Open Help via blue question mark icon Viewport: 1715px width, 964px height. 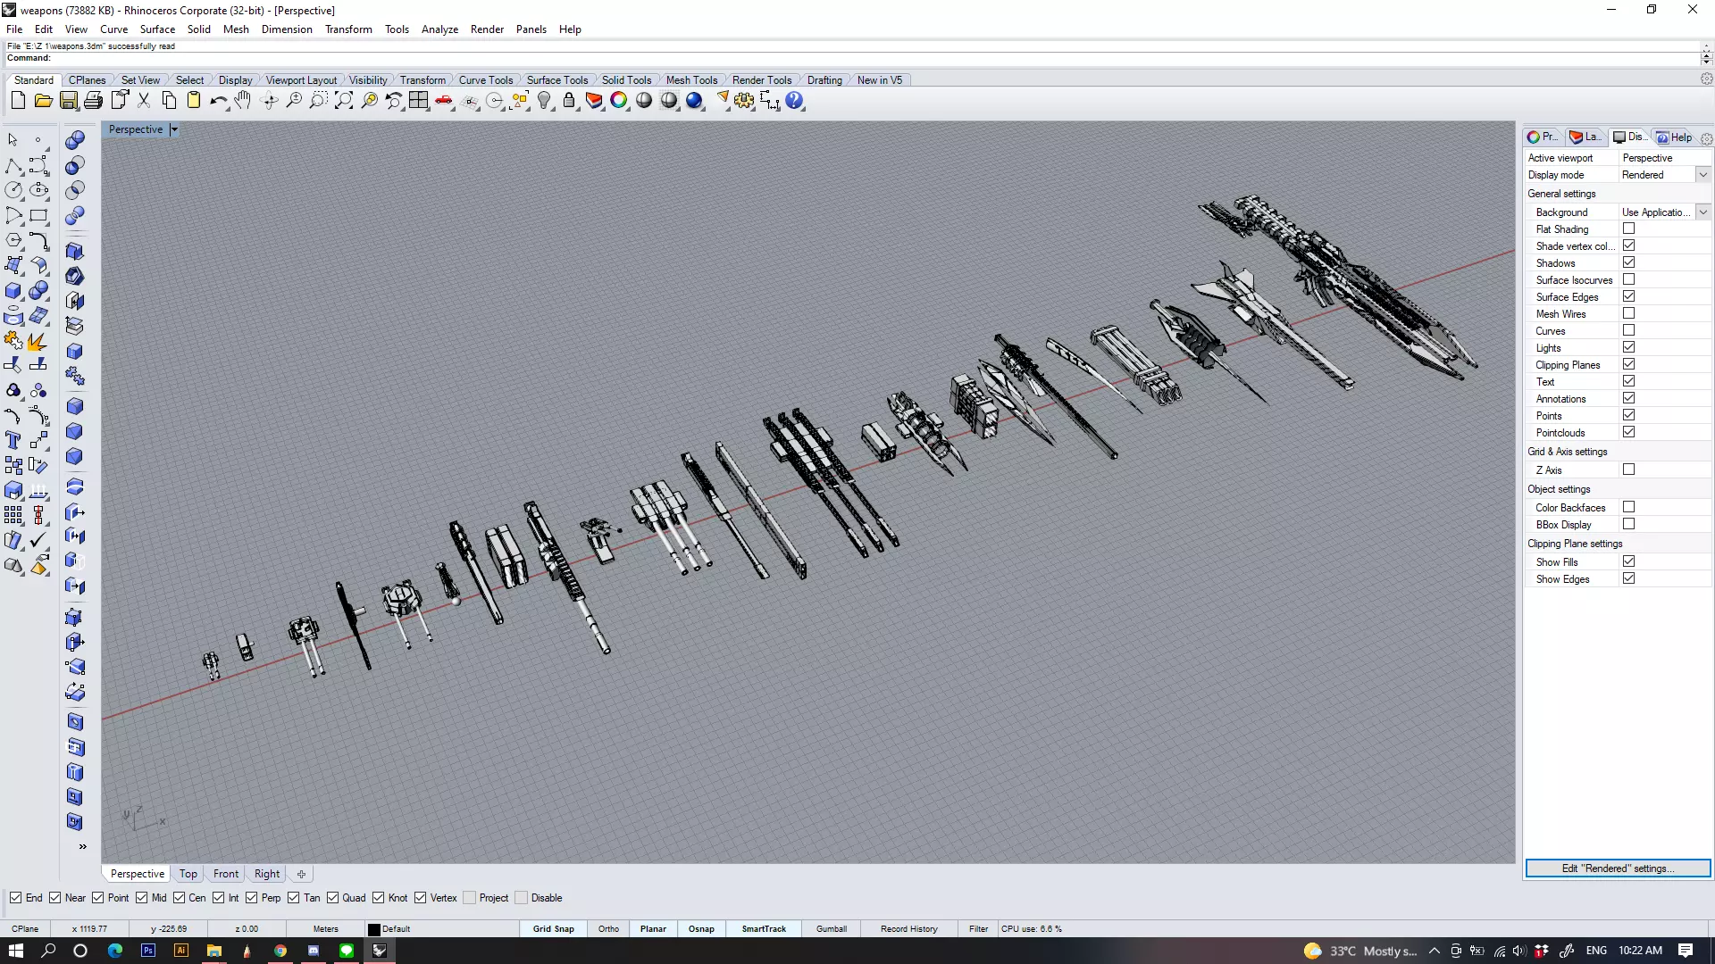794,101
